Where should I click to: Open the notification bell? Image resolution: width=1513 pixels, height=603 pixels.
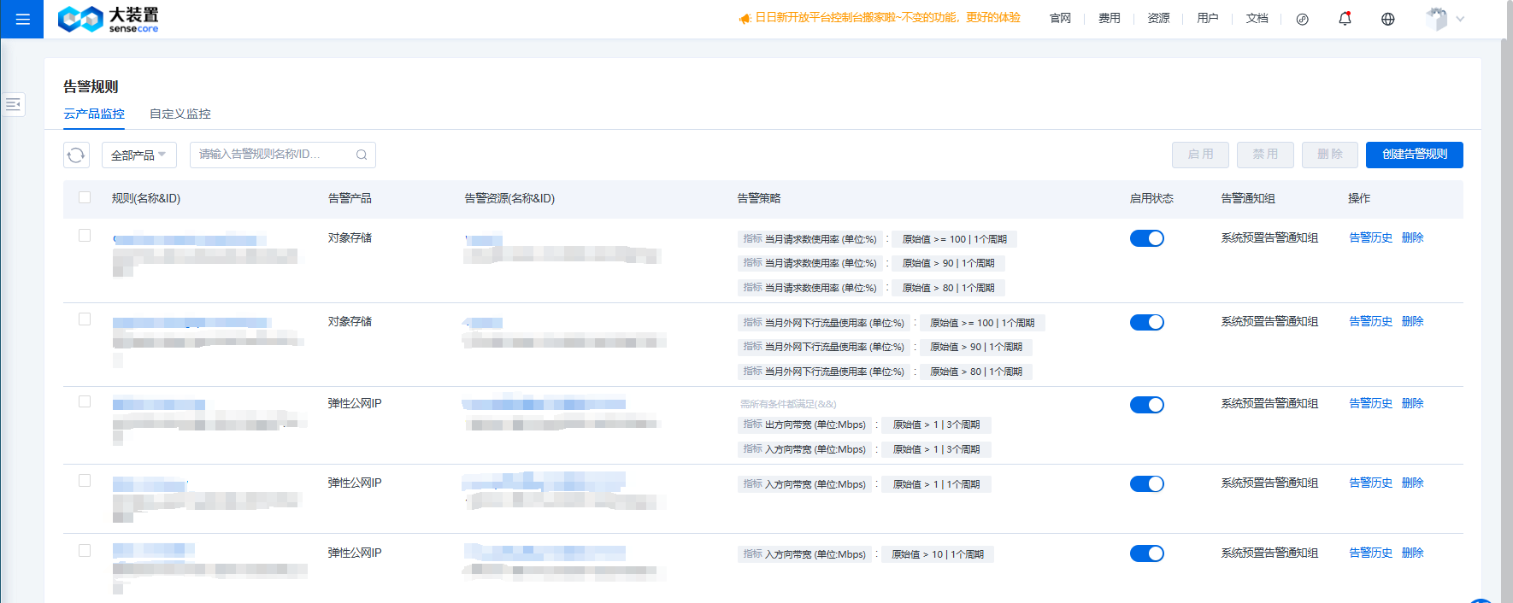[x=1345, y=19]
